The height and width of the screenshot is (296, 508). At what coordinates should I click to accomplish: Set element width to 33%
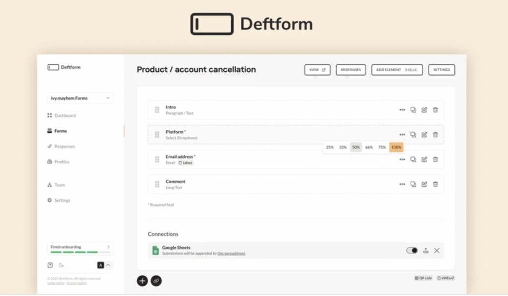click(x=343, y=148)
